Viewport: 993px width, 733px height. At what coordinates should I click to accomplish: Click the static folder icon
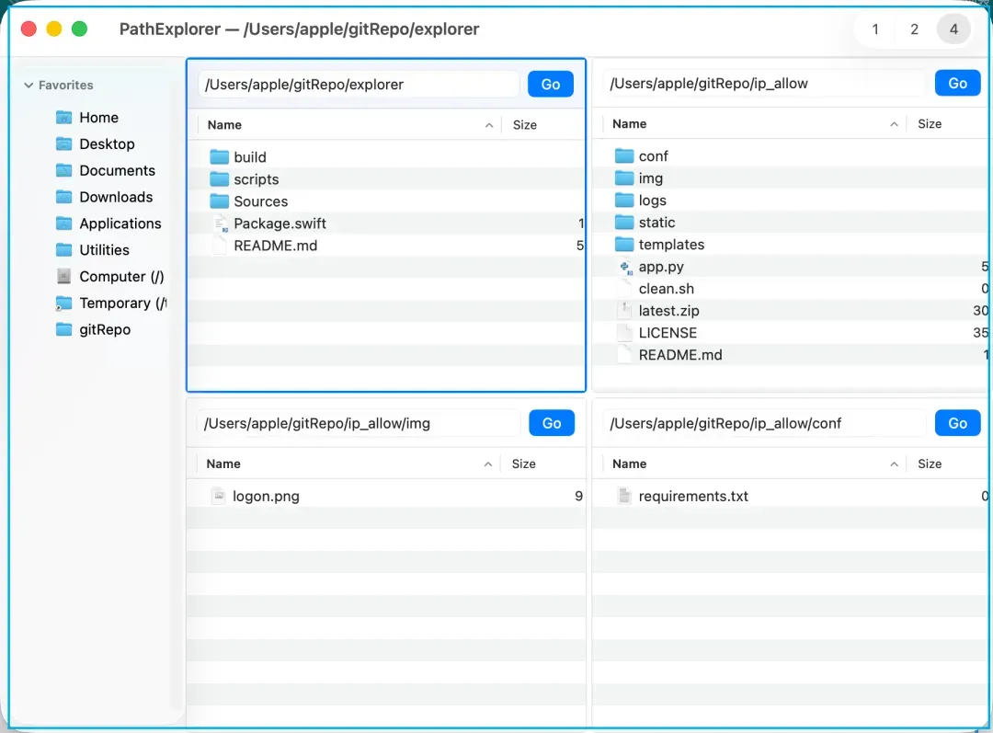624,223
